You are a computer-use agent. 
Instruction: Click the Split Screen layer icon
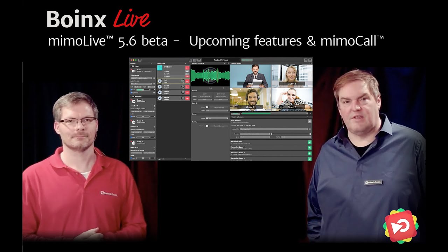(160, 68)
